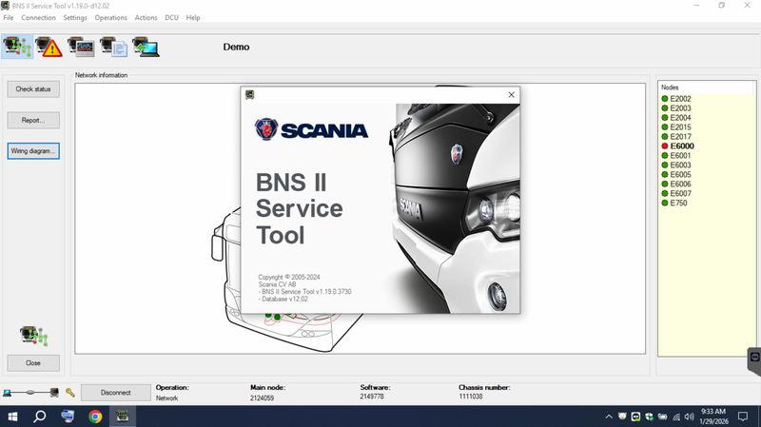The height and width of the screenshot is (427, 761).
Task: Click the Disconnect button
Action: point(115,392)
